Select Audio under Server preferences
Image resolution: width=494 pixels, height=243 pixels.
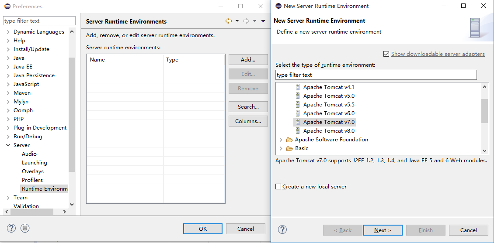[29, 154]
